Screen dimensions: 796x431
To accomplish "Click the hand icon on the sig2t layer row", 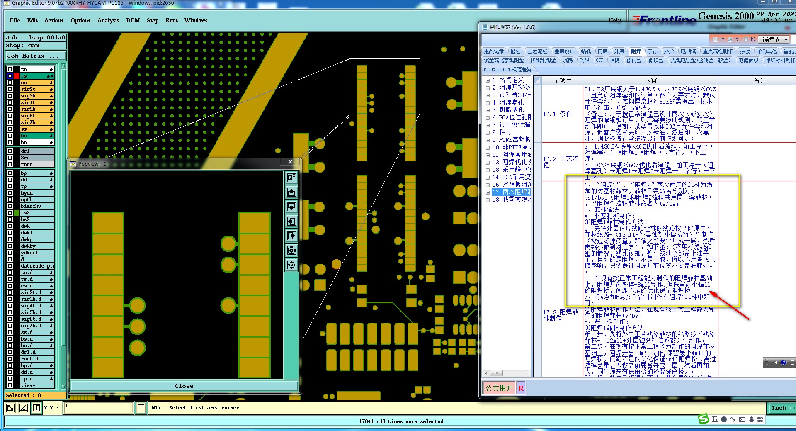I will (x=51, y=89).
